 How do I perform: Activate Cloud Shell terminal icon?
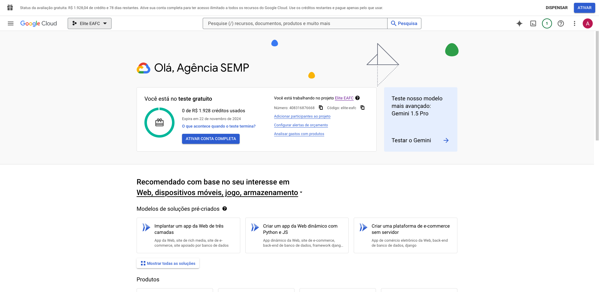533,23
